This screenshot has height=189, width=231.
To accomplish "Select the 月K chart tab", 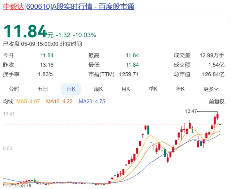I will (x=125, y=89).
